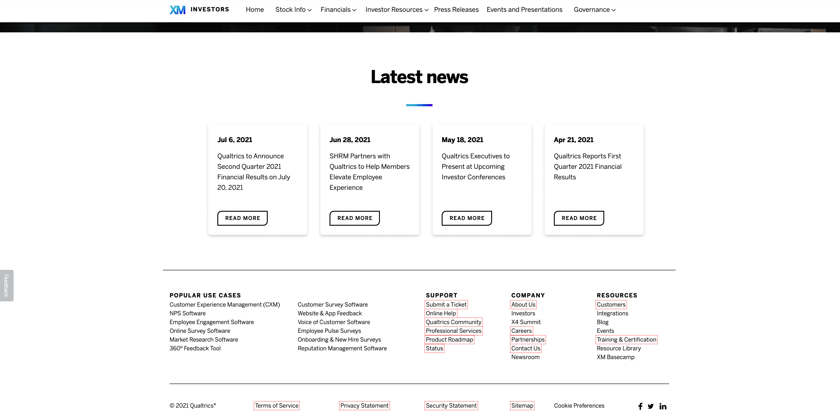Open 360° Feedback Tool link
Viewport: 840px width, 419px height.
click(x=195, y=349)
